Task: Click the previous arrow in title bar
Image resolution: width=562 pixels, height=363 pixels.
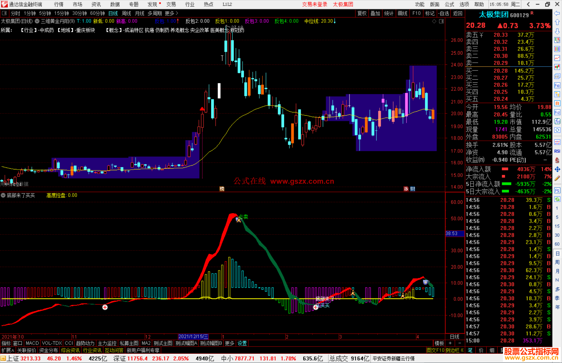Action: tap(528, 4)
